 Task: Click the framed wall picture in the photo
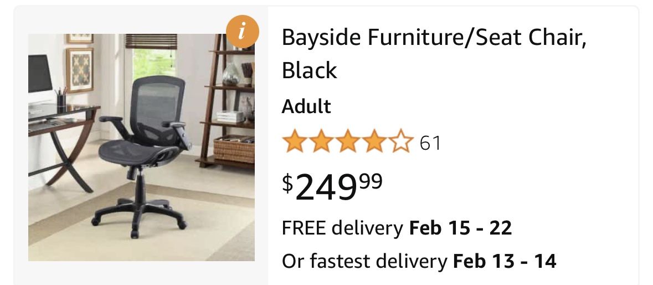(79, 69)
